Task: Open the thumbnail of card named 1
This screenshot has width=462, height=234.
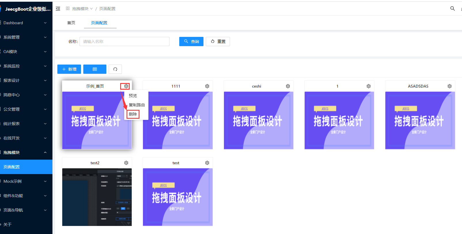Action: click(x=339, y=120)
